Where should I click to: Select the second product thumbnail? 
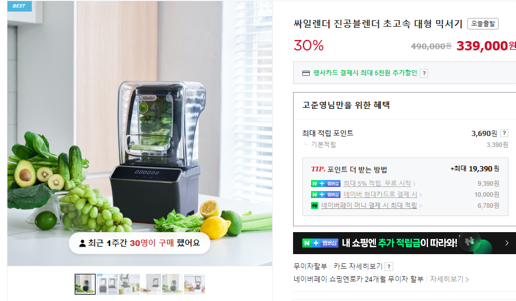(107, 284)
